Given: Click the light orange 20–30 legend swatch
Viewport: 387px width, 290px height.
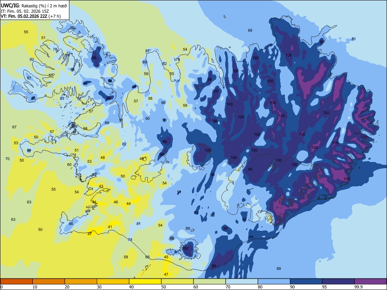Looking at the screenshot, I should [81, 281].
